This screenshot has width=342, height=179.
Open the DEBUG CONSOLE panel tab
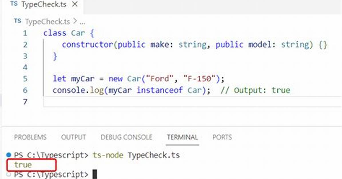tap(126, 137)
